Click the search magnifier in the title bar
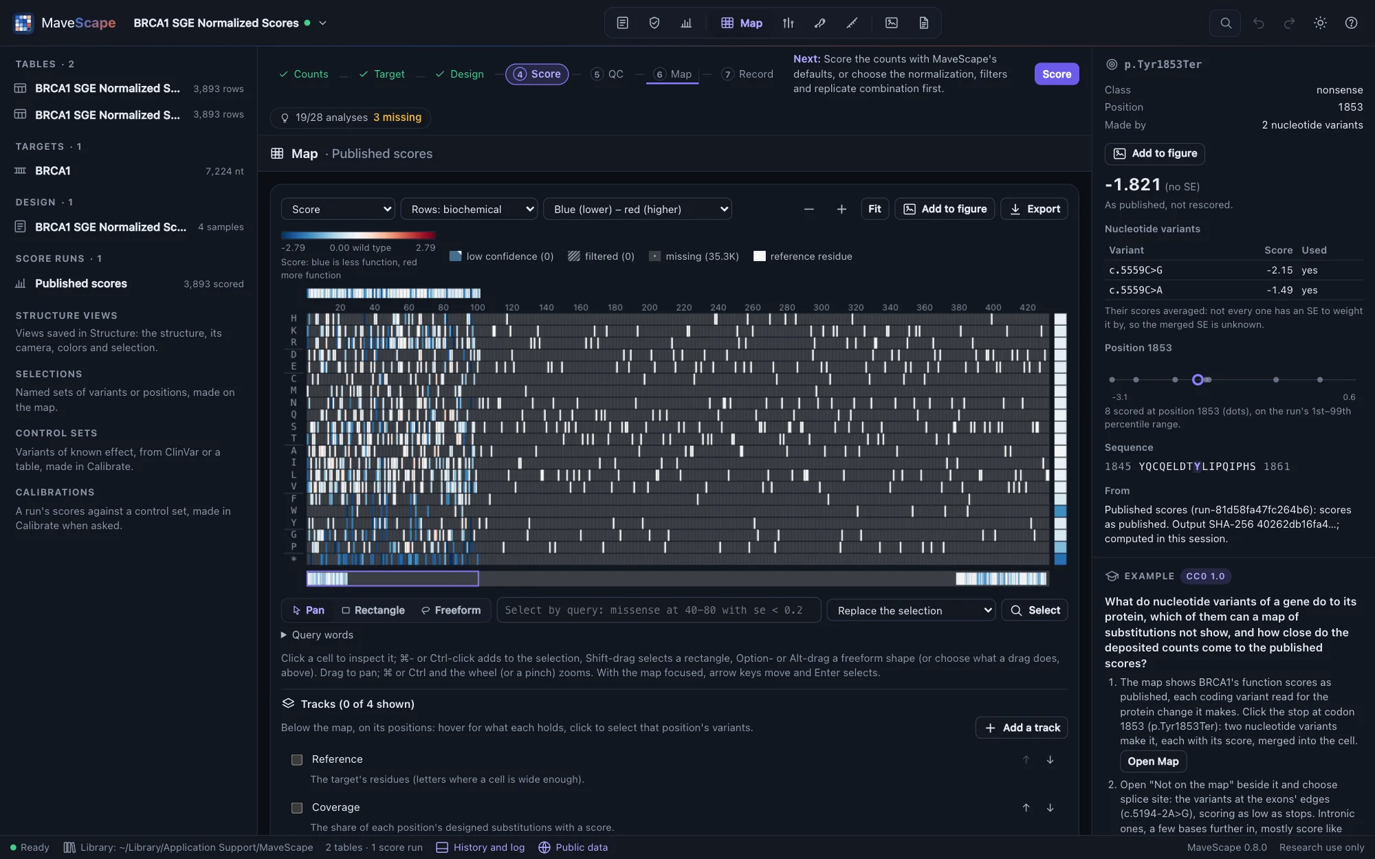The height and width of the screenshot is (859, 1375). point(1226,23)
